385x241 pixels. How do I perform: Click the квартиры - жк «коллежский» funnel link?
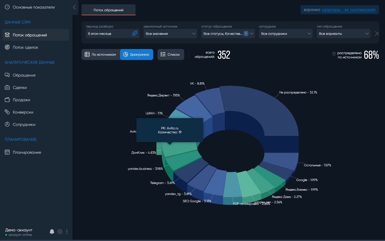pos(349,10)
